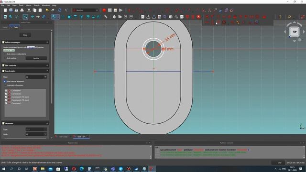Open the macros dialog icon

[115, 11]
